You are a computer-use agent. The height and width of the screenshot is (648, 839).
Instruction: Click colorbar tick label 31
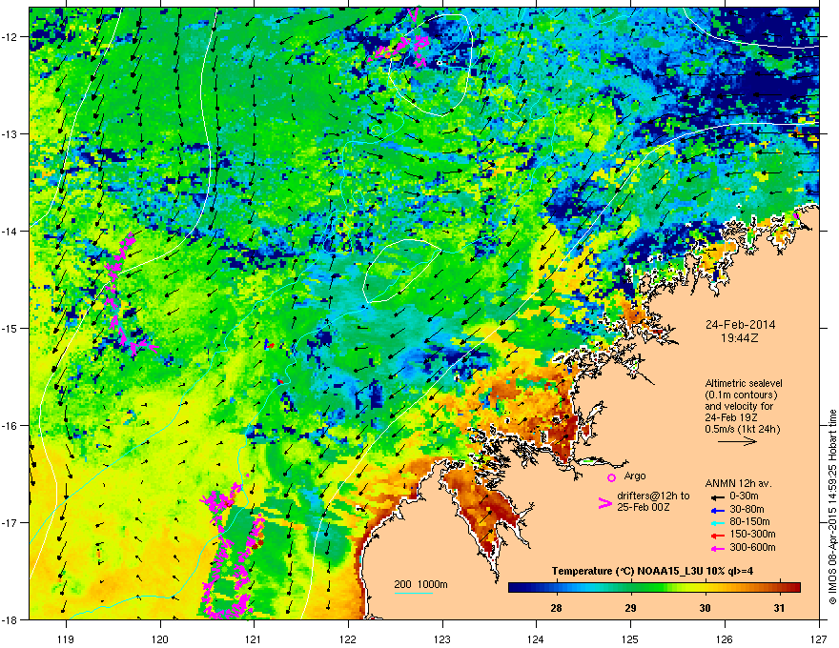tap(780, 608)
